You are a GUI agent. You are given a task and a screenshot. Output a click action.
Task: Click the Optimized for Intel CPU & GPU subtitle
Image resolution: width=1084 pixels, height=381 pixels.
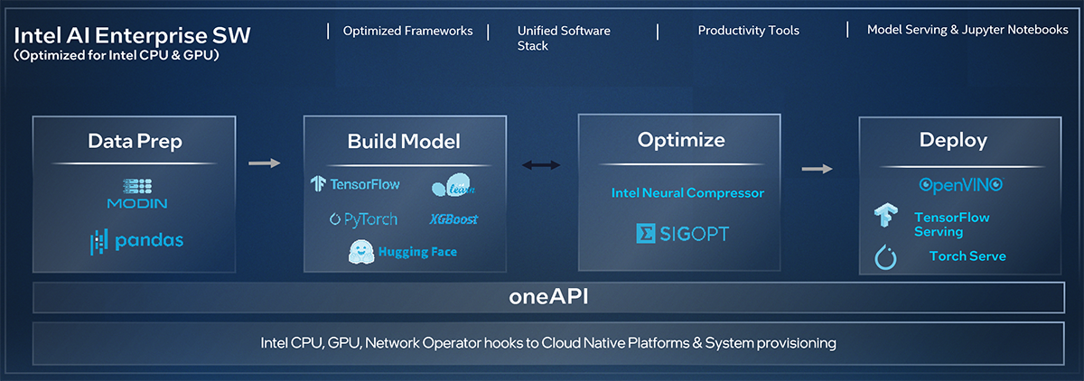click(x=117, y=55)
